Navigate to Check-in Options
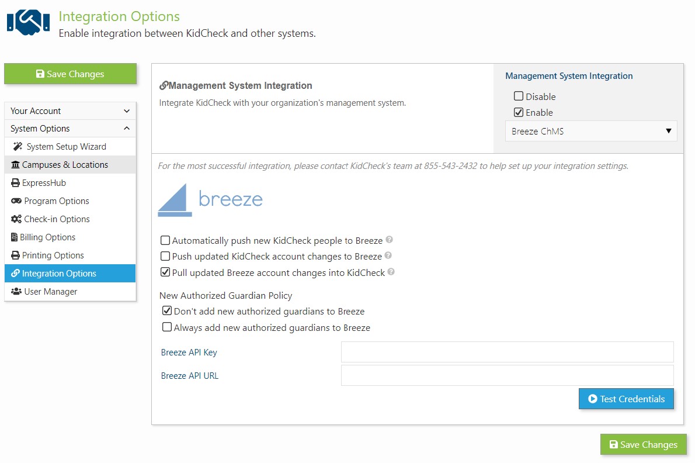 tap(70, 219)
